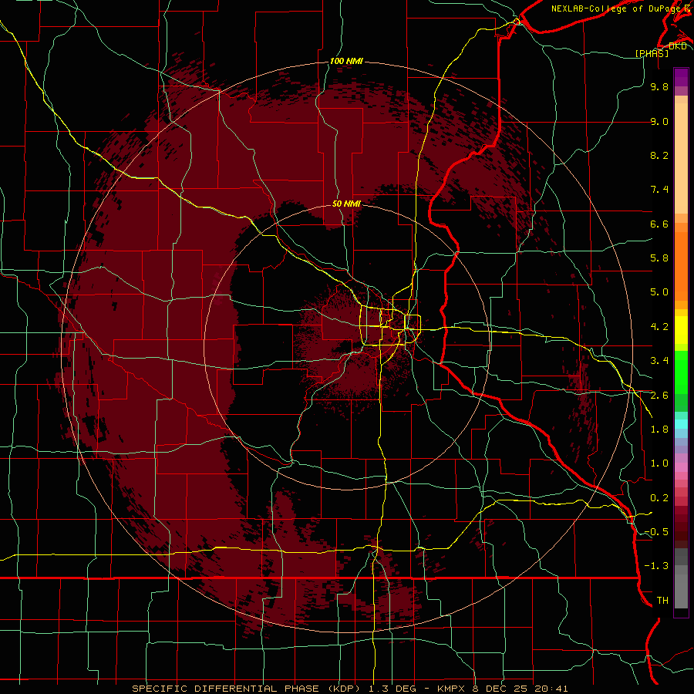Click the bright green segment of color bar
This screenshot has height=694, width=694.
pos(681,374)
